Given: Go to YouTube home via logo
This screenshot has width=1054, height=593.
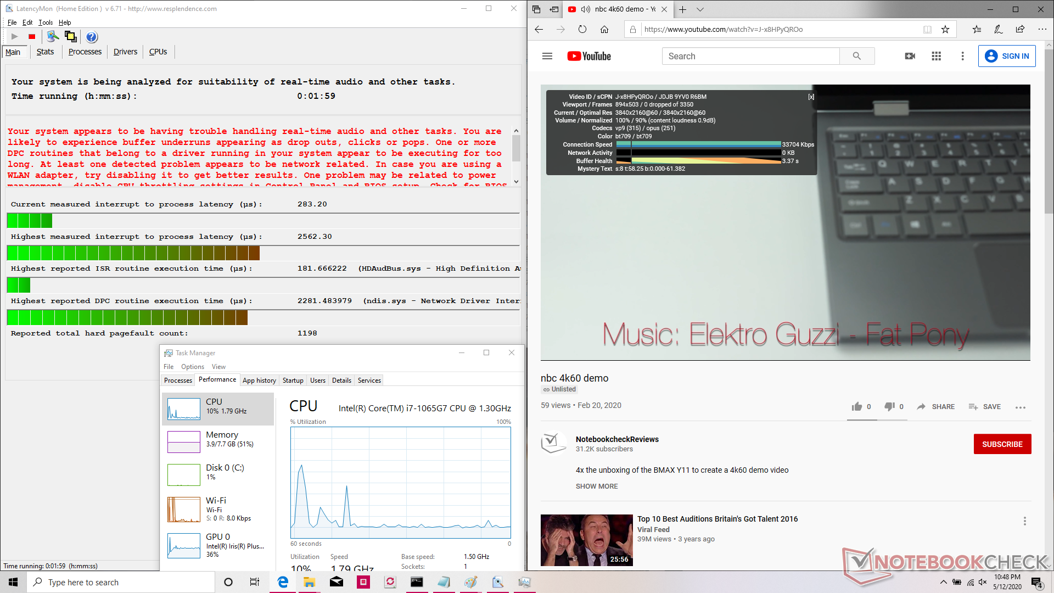Looking at the screenshot, I should 589,56.
